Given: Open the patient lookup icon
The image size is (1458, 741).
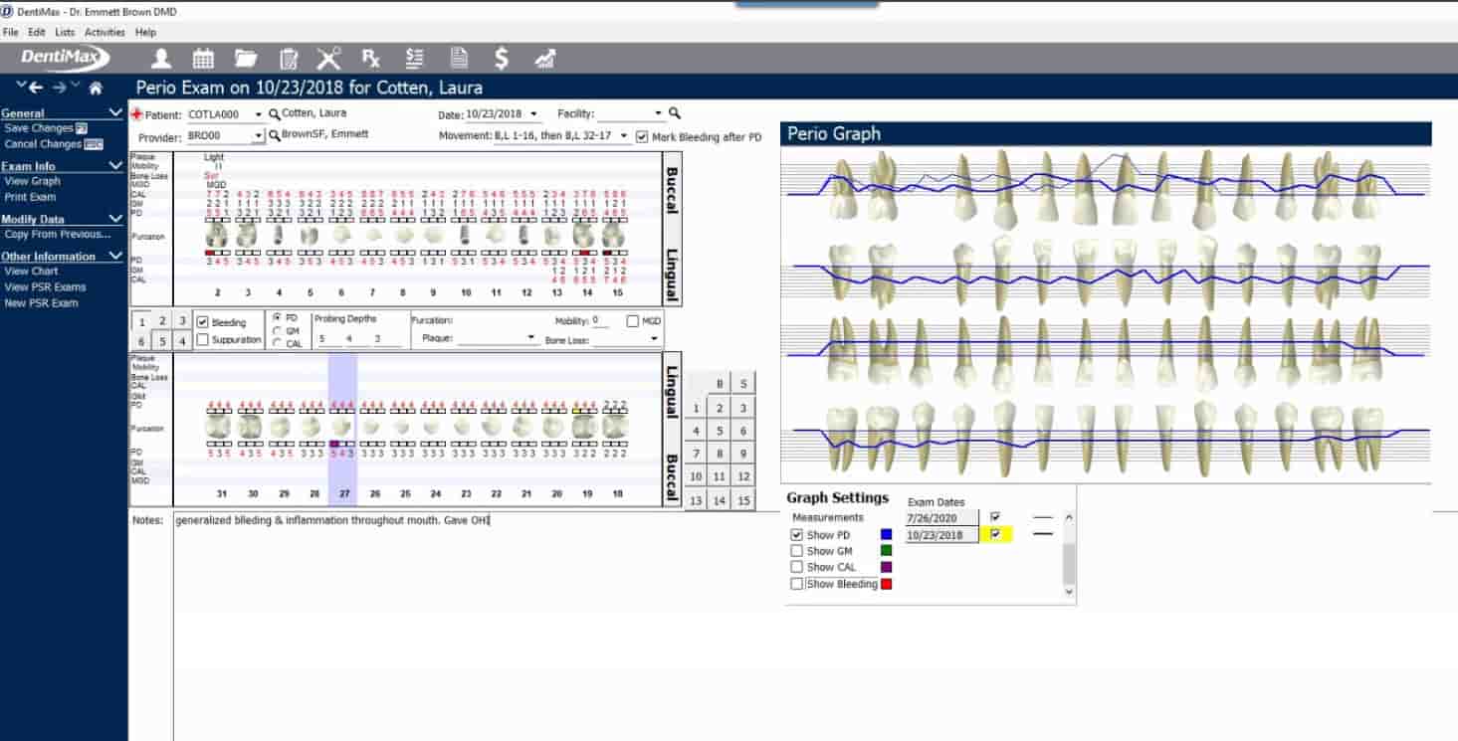Looking at the screenshot, I should coord(160,58).
